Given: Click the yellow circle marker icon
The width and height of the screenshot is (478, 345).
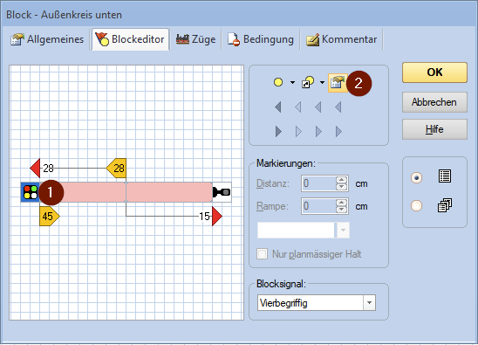Looking at the screenshot, I should coord(278,82).
